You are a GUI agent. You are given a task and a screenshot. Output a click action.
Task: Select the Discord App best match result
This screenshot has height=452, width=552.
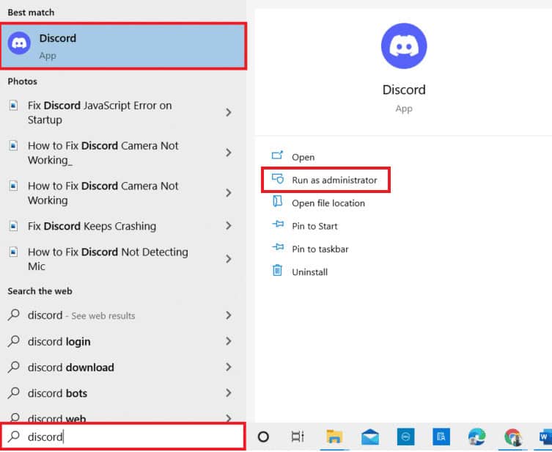coord(123,45)
